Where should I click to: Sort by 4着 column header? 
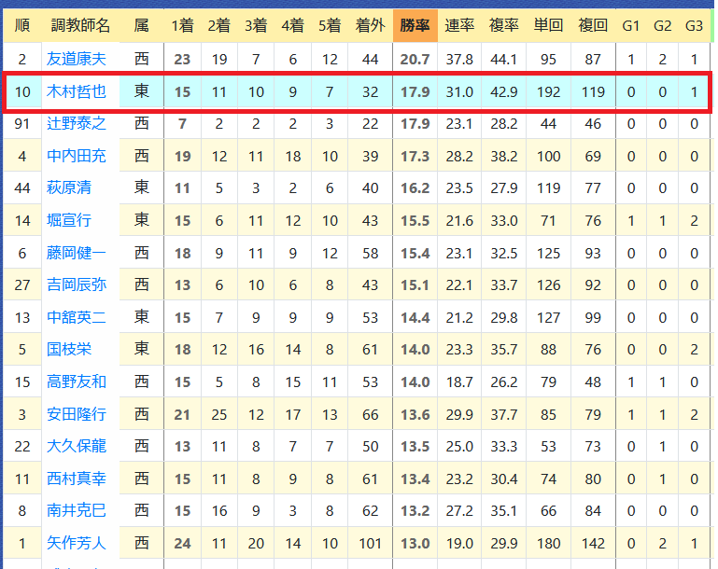pyautogui.click(x=292, y=25)
